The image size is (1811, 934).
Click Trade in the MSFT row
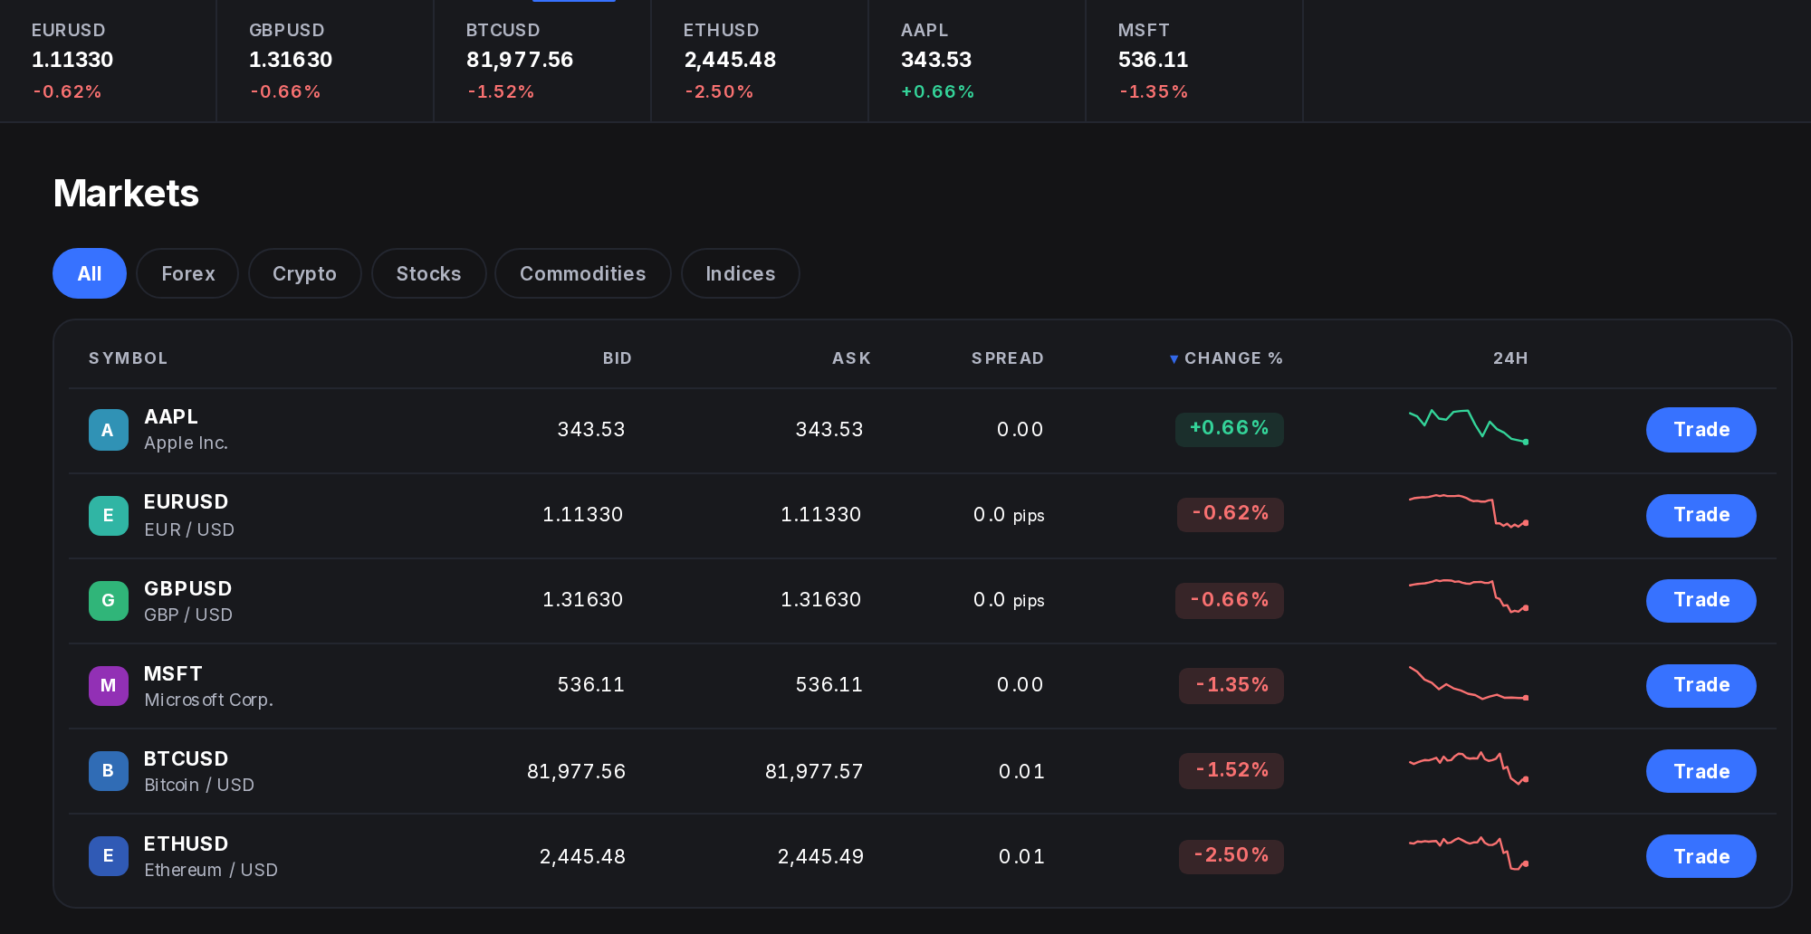coord(1701,685)
